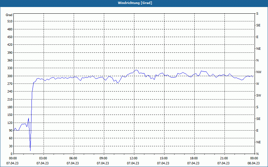Viewport: 268px width, 167px height.
Task: Click the 180 degree axis label
Action: click(10, 107)
